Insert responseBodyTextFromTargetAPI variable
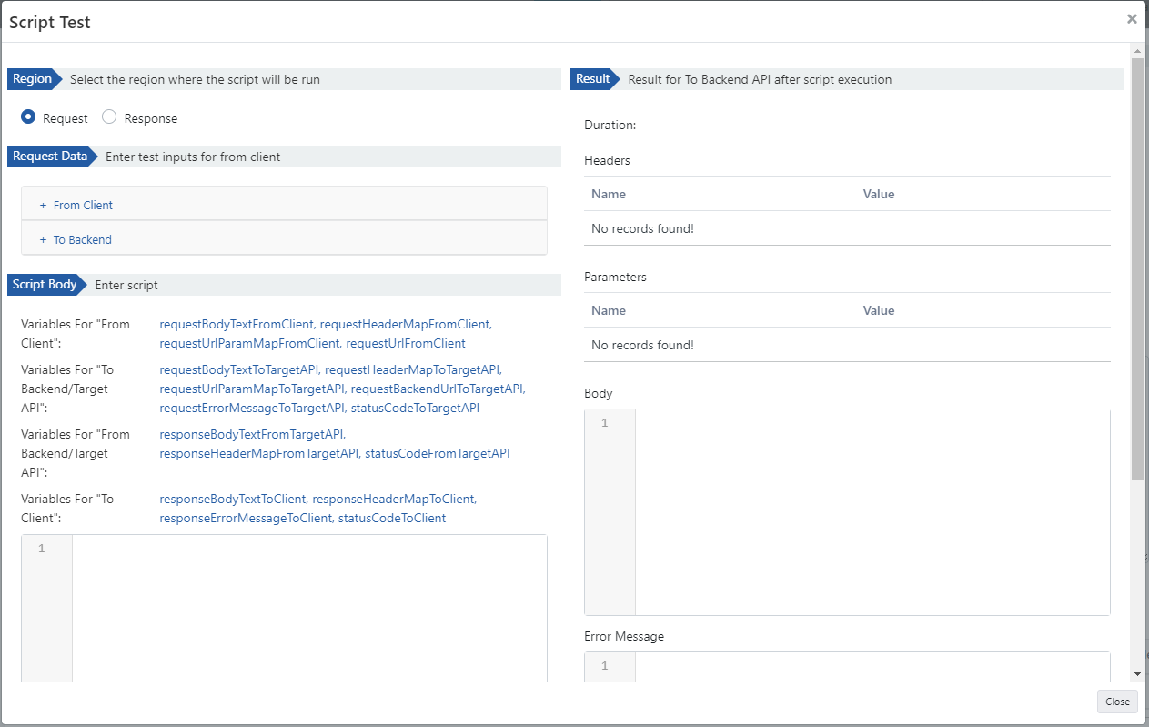Image resolution: width=1149 pixels, height=727 pixels. point(252,434)
